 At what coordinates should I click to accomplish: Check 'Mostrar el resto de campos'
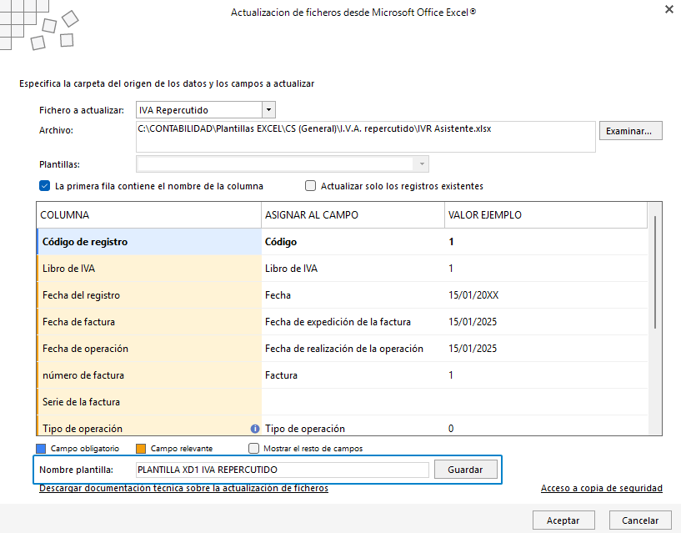253,448
